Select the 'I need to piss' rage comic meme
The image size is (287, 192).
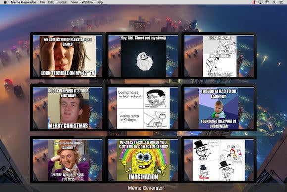point(219,55)
